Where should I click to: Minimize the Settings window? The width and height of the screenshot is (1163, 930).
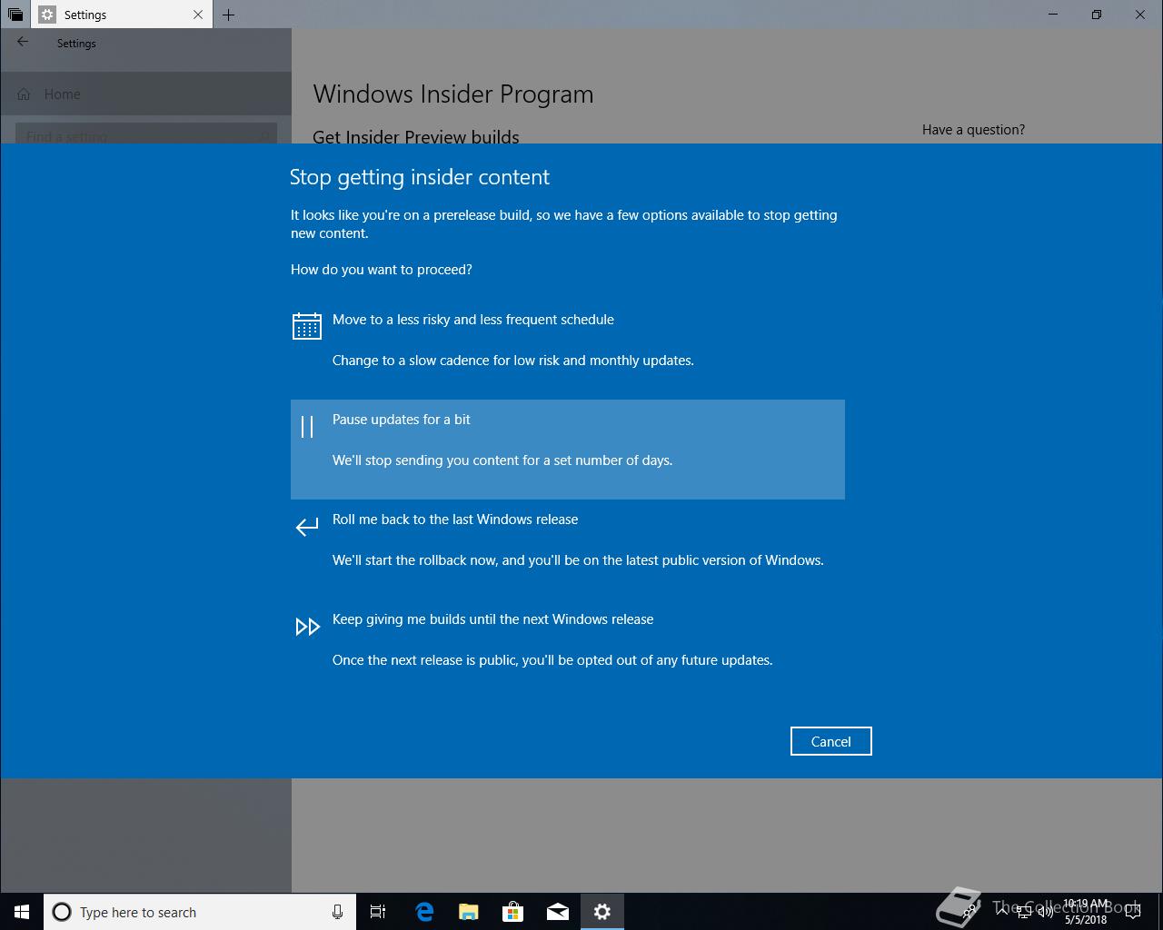[x=1053, y=15]
